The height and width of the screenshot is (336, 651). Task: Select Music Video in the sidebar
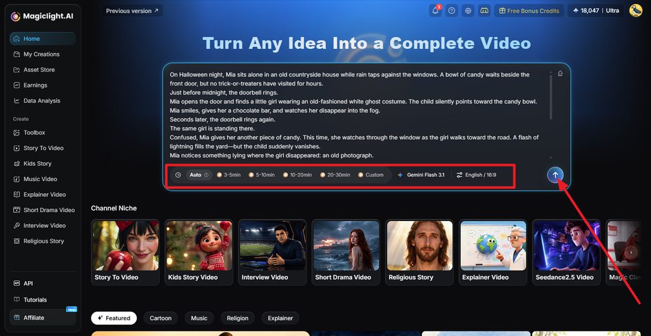(x=43, y=178)
